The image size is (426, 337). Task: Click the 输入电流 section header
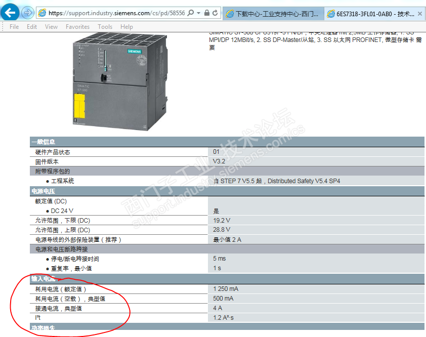pyautogui.click(x=227, y=279)
